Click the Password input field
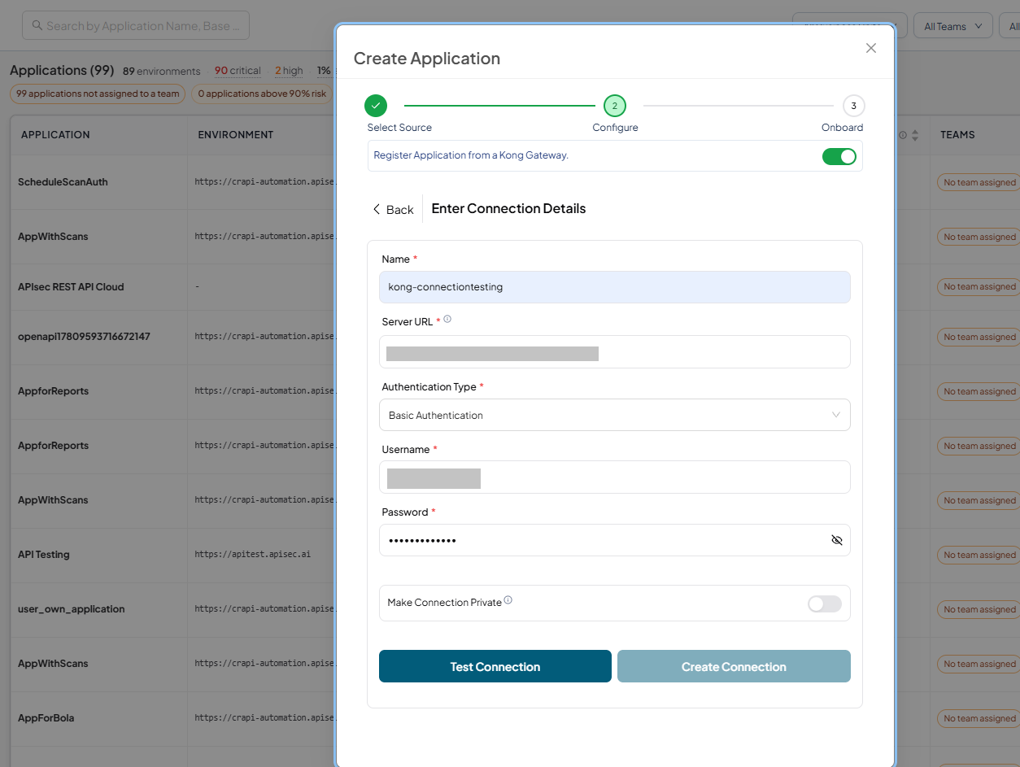This screenshot has height=767, width=1020. click(614, 540)
